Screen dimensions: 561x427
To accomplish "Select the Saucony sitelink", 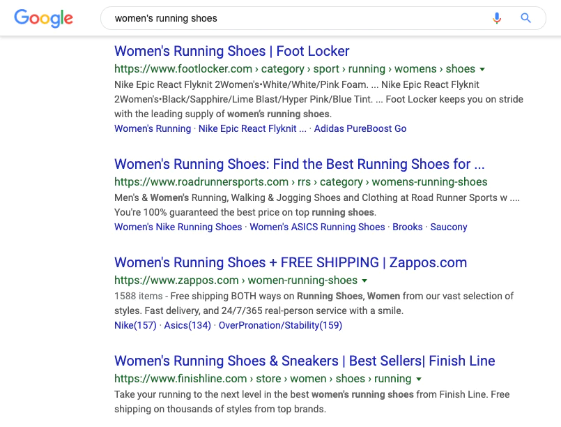I will point(449,227).
